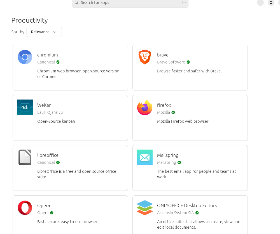
Task: Click the LibreOffice document icon
Action: point(25,157)
